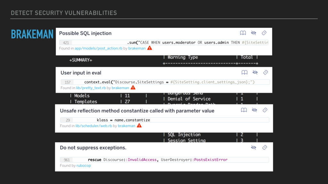Hide the User input in eval issue
Screen dimensions: 328x184
(x=255, y=73)
